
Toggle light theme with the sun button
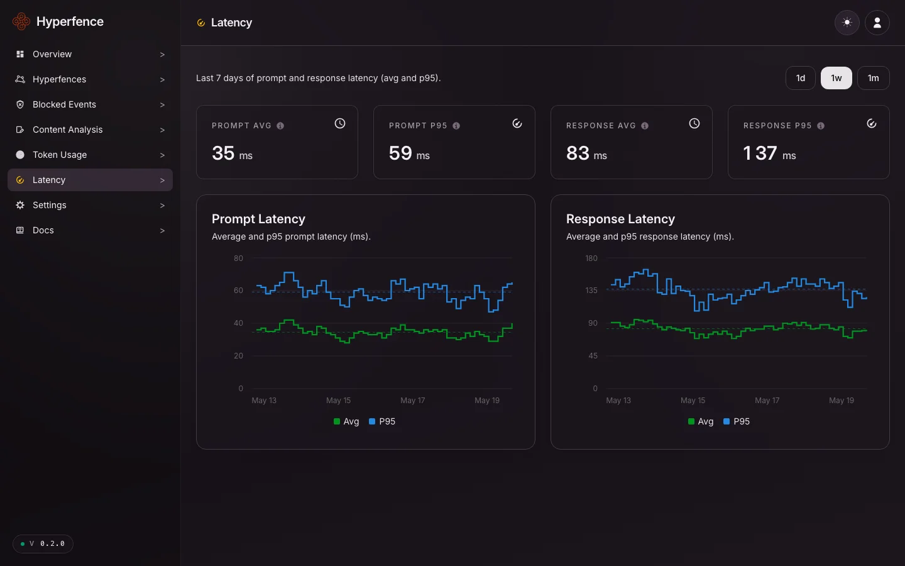click(x=847, y=23)
